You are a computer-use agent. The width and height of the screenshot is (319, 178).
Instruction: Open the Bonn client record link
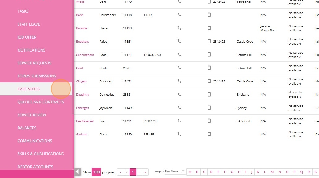[80, 15]
